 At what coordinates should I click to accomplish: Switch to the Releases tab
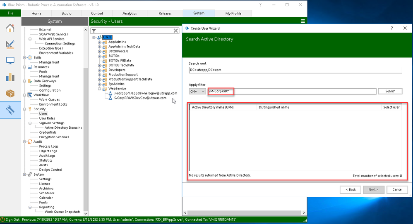click(x=165, y=13)
